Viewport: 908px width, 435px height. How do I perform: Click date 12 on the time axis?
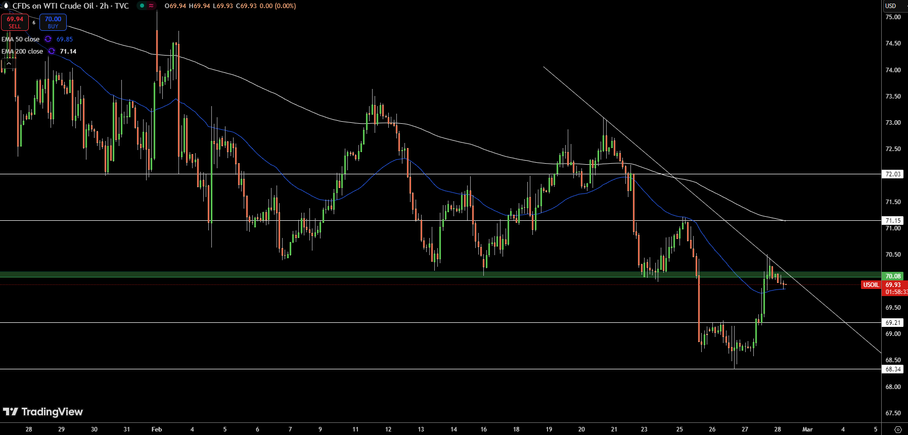click(388, 429)
